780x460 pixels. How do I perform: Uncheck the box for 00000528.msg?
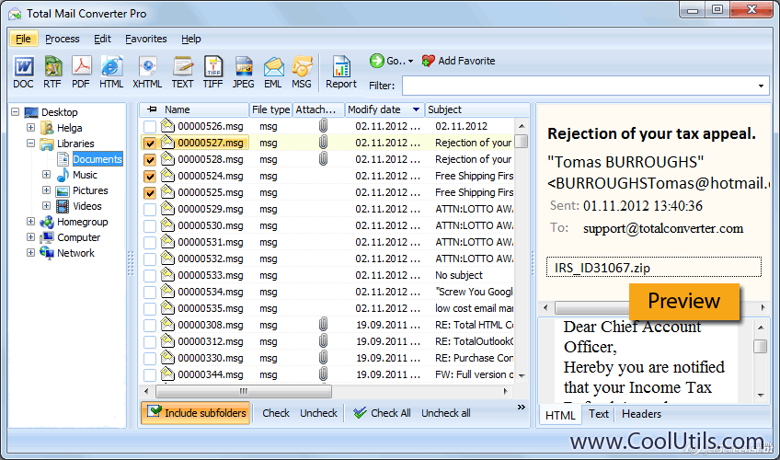[x=150, y=160]
